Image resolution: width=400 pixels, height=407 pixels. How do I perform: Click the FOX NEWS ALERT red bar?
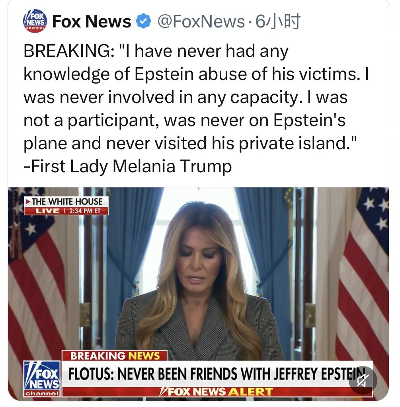[217, 392]
